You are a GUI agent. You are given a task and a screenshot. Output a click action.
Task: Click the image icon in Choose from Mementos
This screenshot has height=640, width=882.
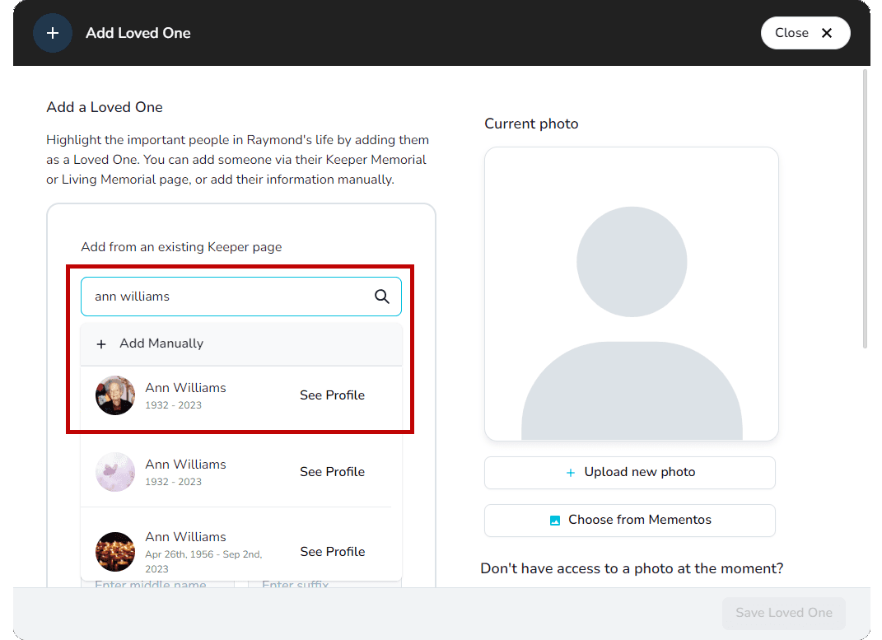point(555,521)
